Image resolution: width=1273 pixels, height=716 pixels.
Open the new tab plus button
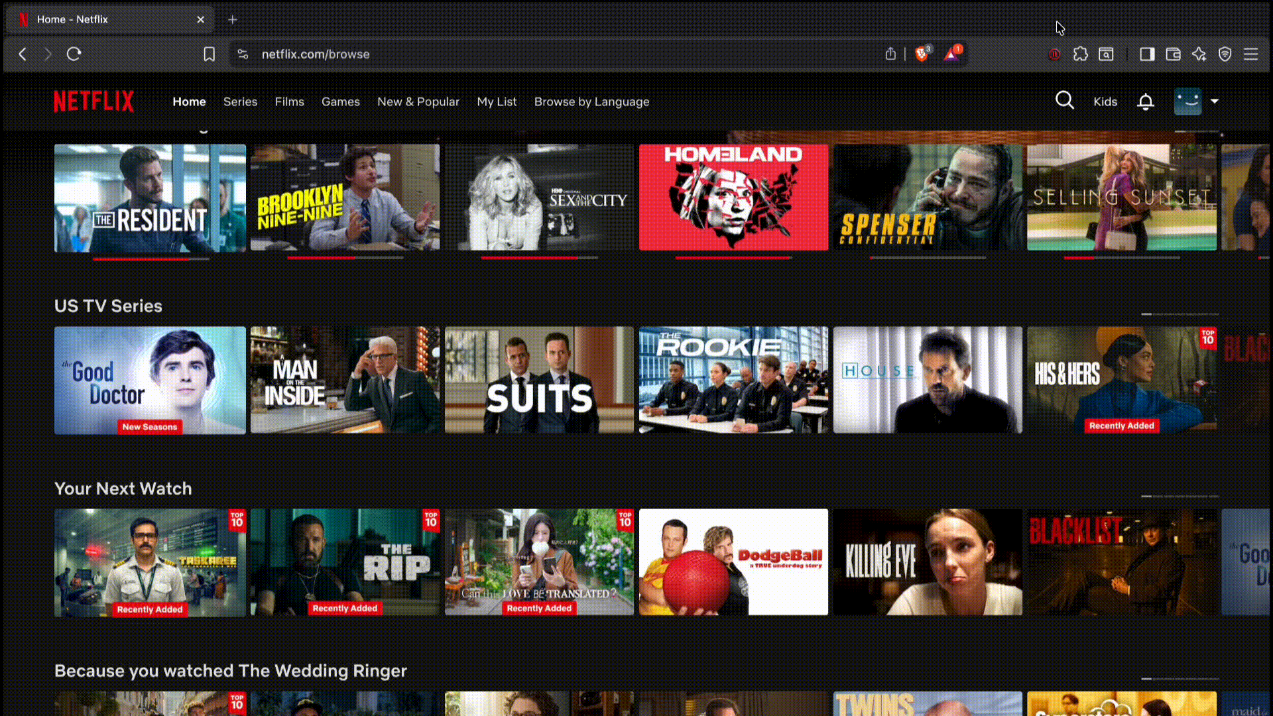(x=232, y=20)
